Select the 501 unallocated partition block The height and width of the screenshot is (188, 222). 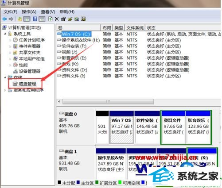[x=102, y=127]
